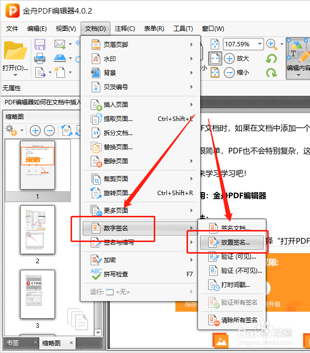
Task: Expand the zoom magnifier dropdown arrow
Action: tap(282, 44)
